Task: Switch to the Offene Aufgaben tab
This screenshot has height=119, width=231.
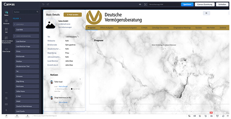Action: point(107,28)
